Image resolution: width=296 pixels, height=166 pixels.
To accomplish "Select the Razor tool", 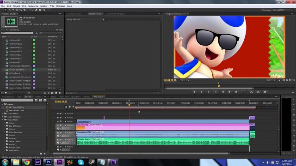I will pyautogui.click(x=25, y=10).
